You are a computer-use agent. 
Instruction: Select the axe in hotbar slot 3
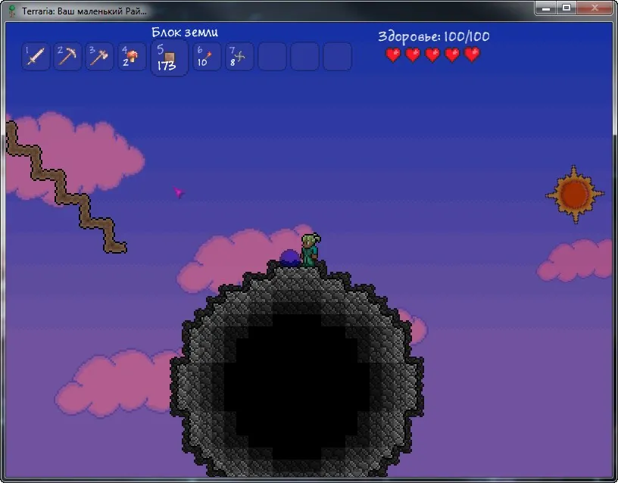point(100,56)
